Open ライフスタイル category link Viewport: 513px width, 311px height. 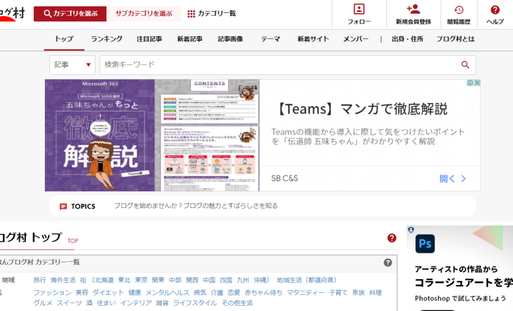click(195, 303)
